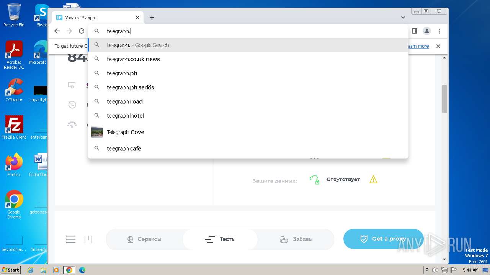The image size is (490, 275).
Task: Open CCleaner desktop icon
Action: (14, 90)
